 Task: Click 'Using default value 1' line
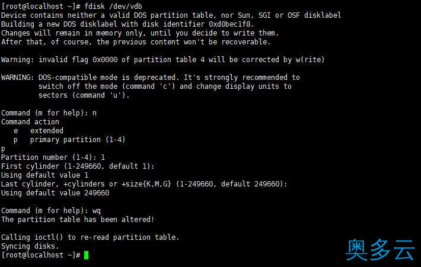[x=45, y=175]
